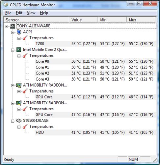Image resolution: width=160 pixels, height=165 pixels.
Task: Click the thermometer icon under ST9500420ASG
Action: [25, 127]
